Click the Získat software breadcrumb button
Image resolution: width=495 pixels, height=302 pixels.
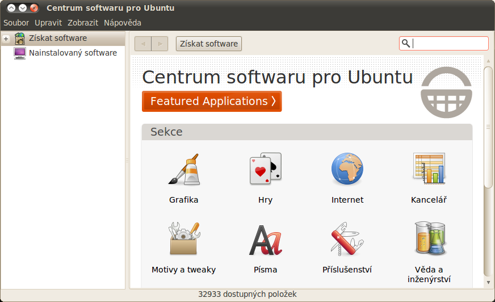tap(209, 44)
